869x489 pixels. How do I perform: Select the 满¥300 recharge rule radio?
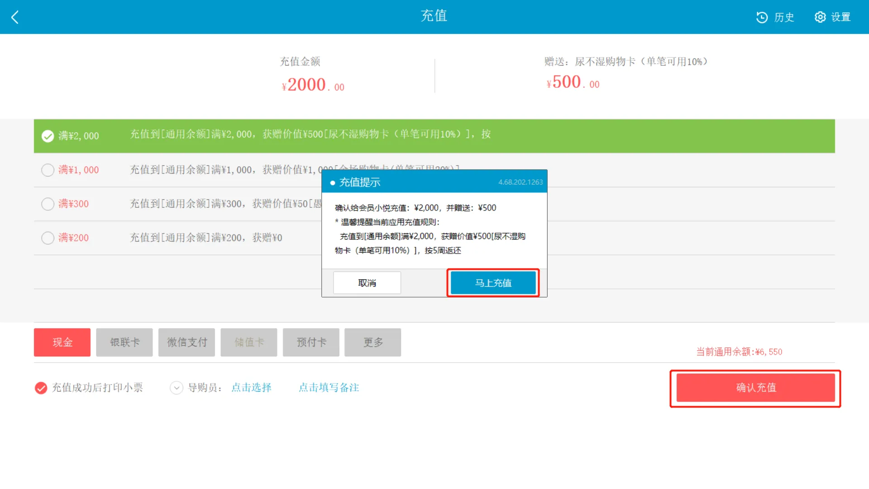[48, 204]
